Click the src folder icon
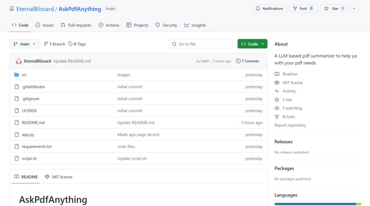370x206 pixels. point(17,74)
